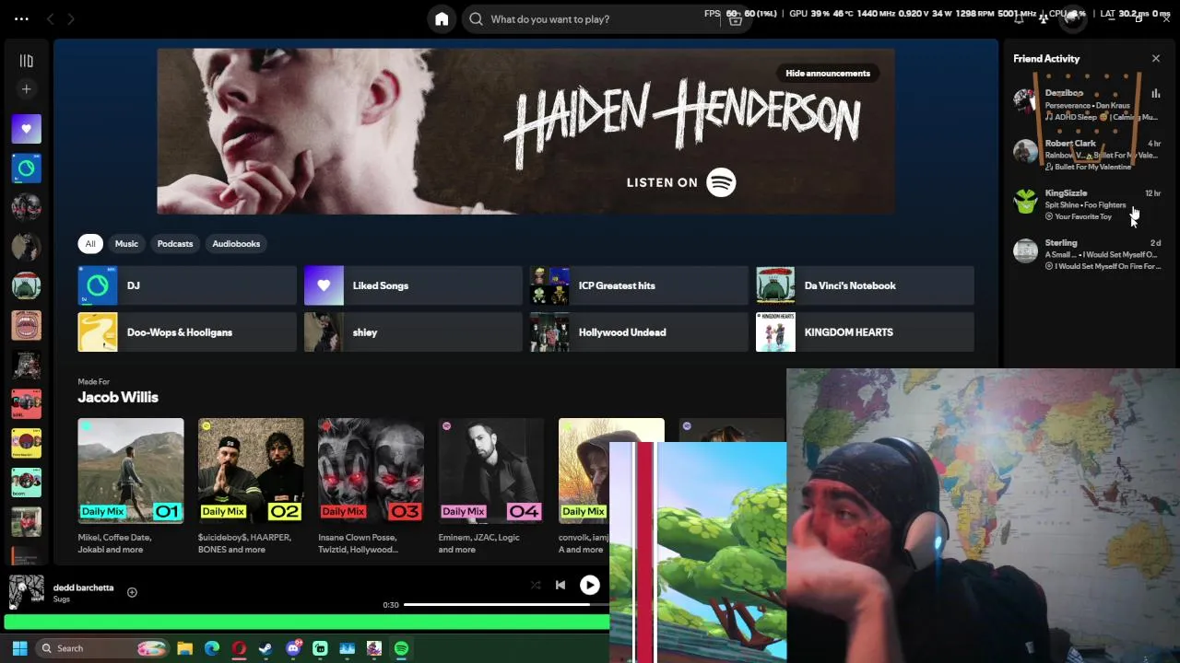1180x663 pixels.
Task: Open File Explorer from the taskbar
Action: pos(184,648)
